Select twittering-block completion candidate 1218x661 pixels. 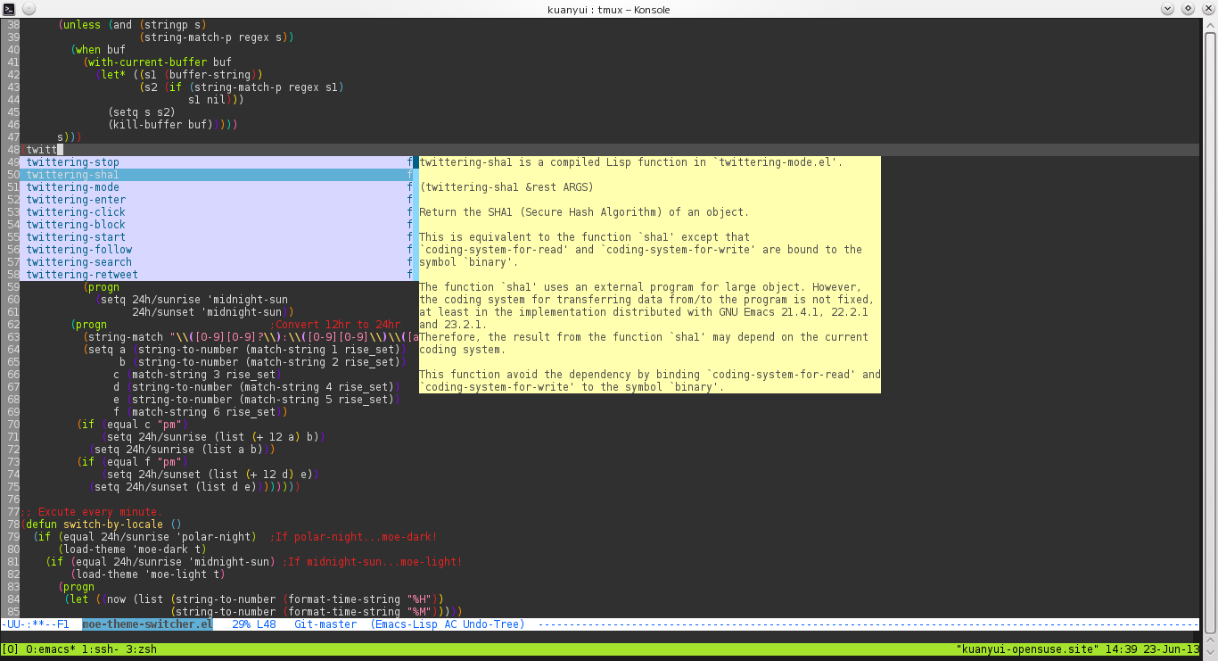point(217,225)
